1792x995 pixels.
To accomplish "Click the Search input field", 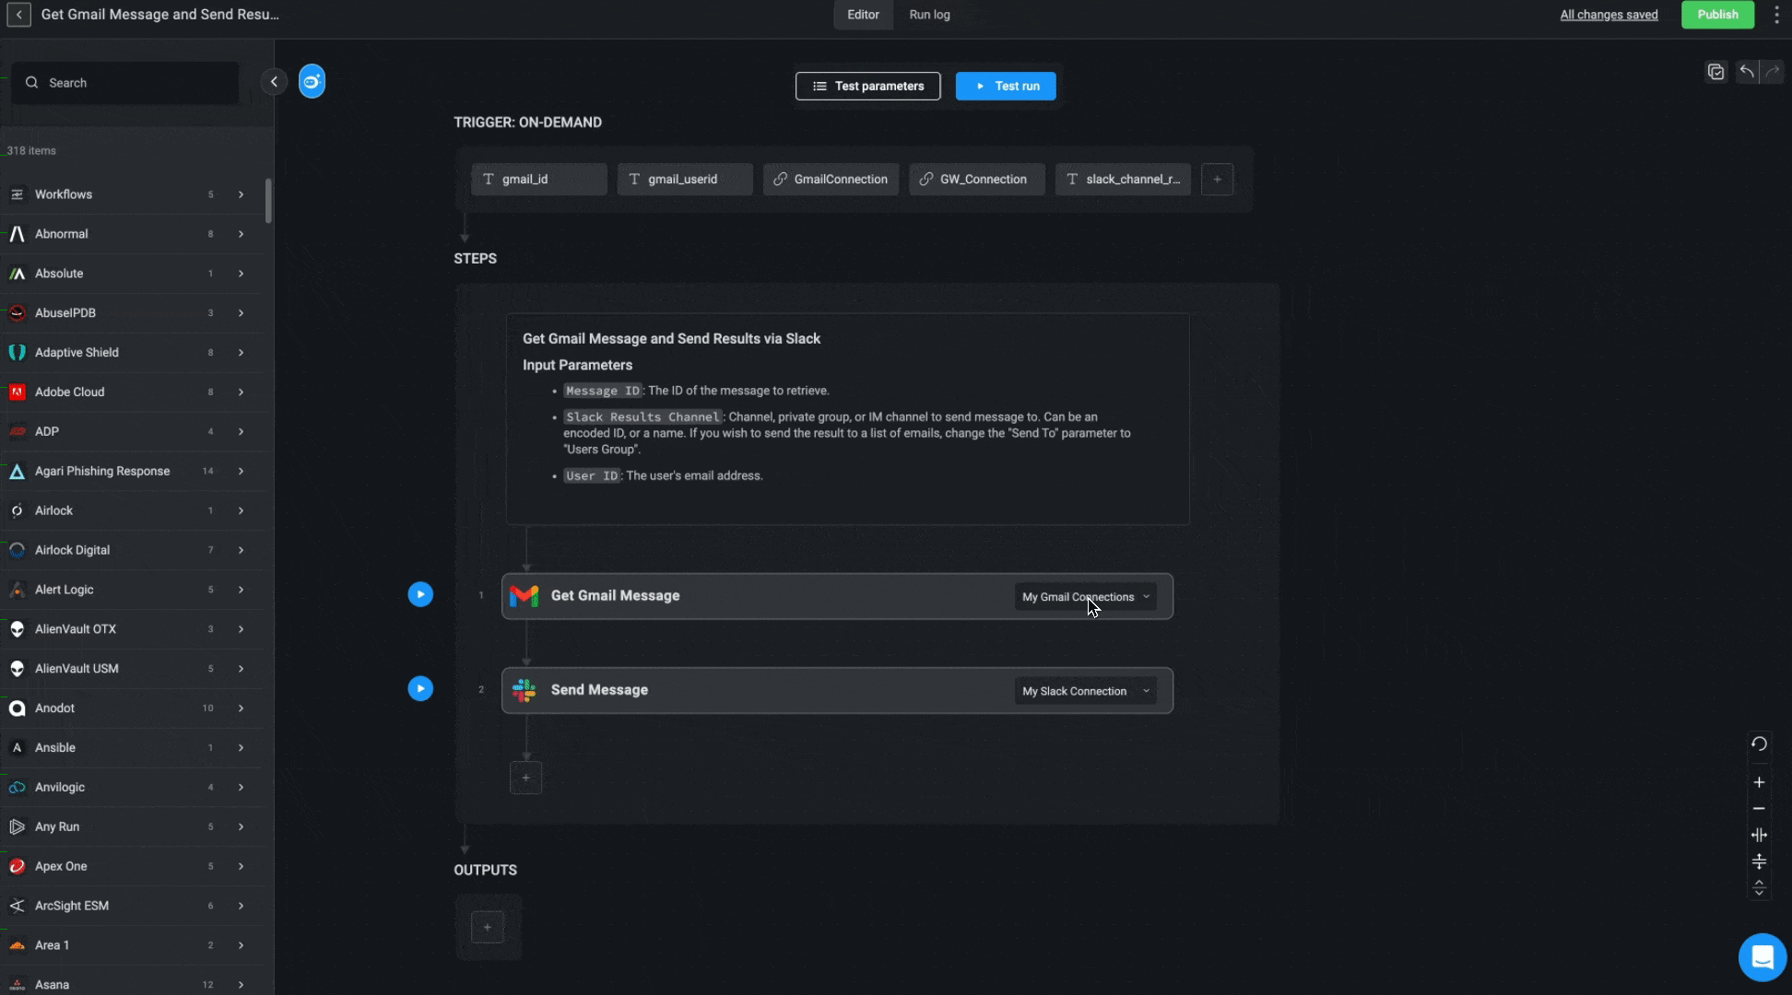I will pos(129,83).
